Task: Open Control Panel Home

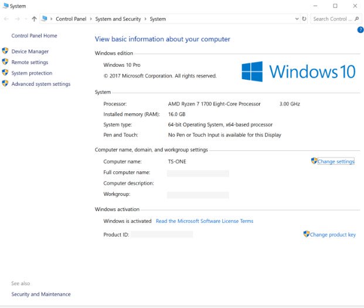Action: [35, 36]
